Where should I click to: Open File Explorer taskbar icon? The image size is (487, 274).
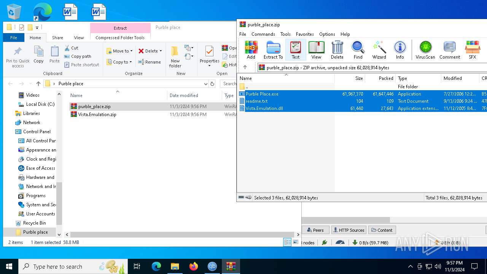175,266
